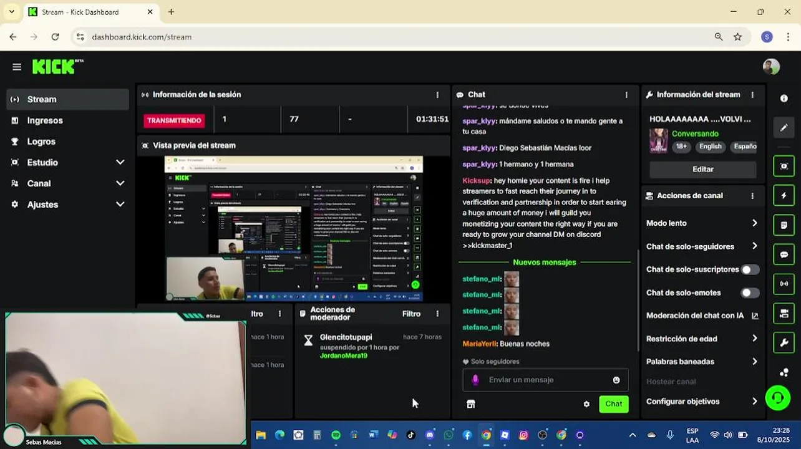Viewport: 801px width, 449px height.
Task: Show hidden system tray icons
Action: coord(633,435)
